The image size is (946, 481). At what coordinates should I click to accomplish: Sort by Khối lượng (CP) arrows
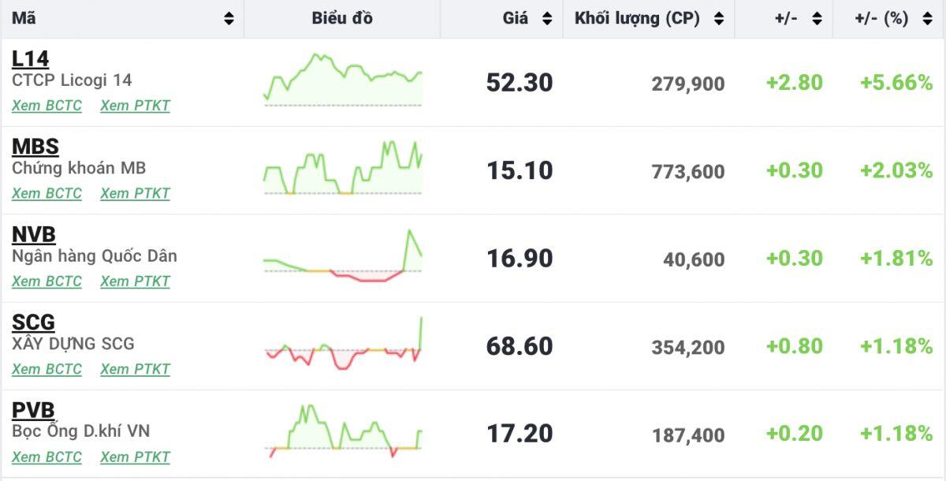click(x=718, y=19)
